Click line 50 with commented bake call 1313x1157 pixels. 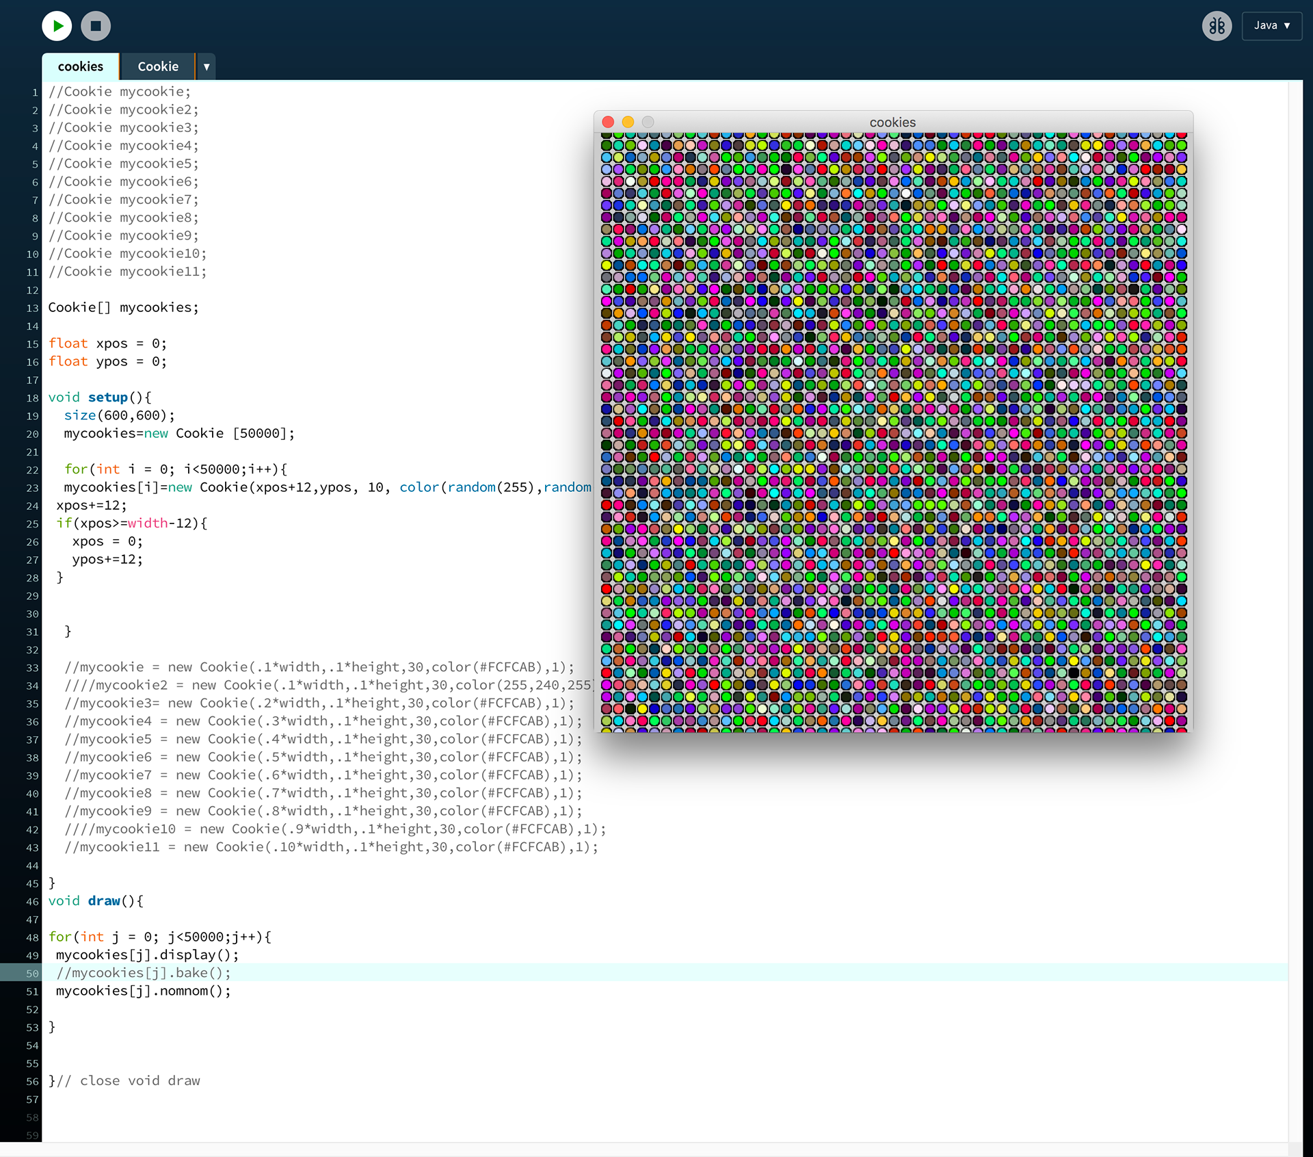point(144,972)
